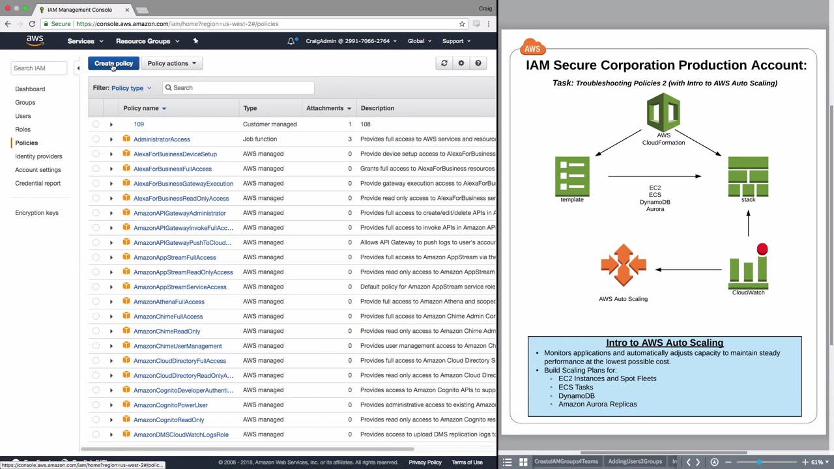
Task: Open the Services dropdown menu
Action: point(85,41)
